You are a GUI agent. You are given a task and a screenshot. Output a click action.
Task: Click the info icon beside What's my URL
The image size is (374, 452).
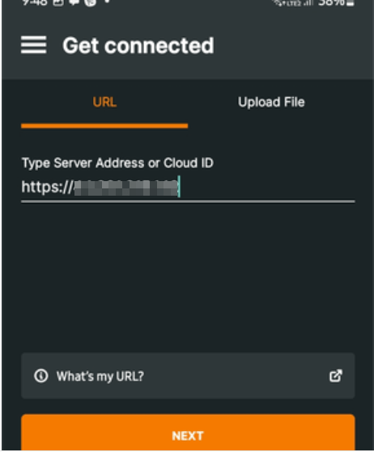coord(41,376)
